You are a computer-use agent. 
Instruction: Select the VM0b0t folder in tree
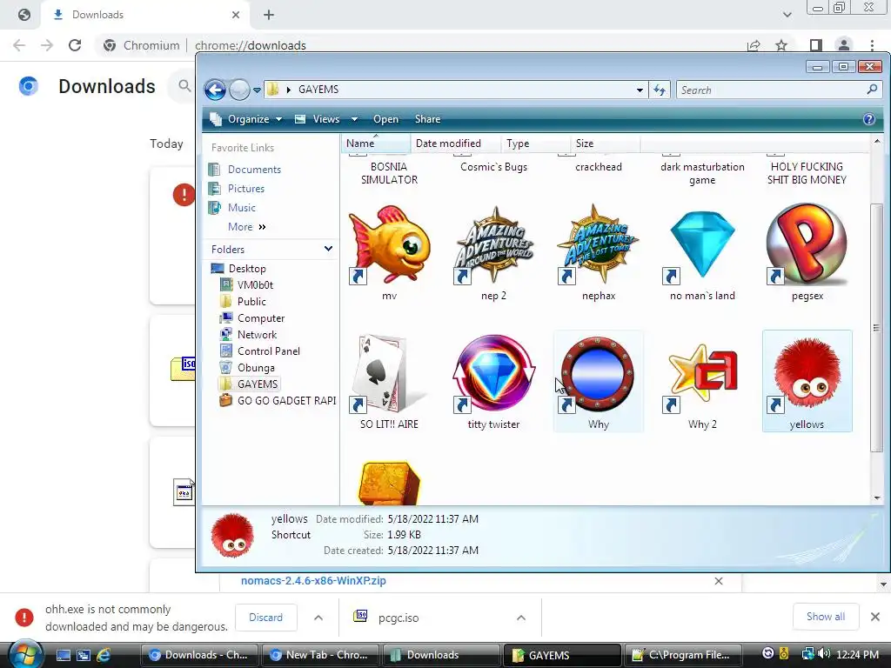pyautogui.click(x=255, y=285)
